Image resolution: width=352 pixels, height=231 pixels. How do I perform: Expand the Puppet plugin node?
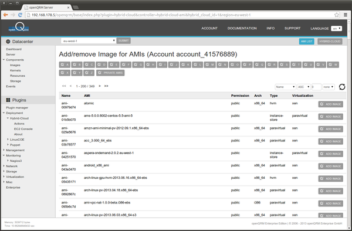pyautogui.click(x=8, y=145)
